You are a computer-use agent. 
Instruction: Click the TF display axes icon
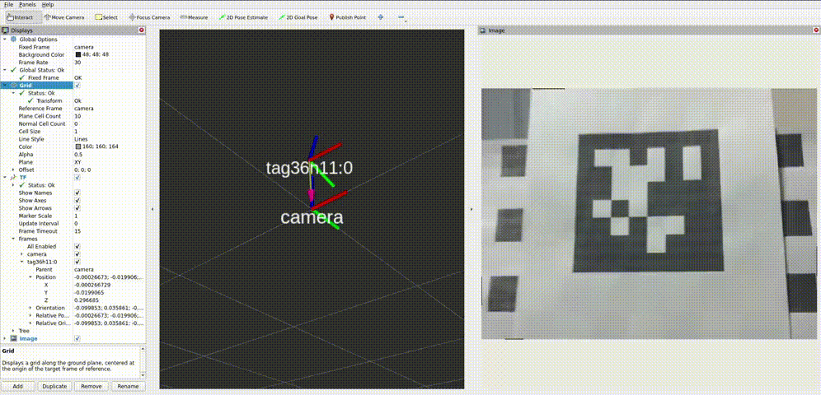coord(14,178)
